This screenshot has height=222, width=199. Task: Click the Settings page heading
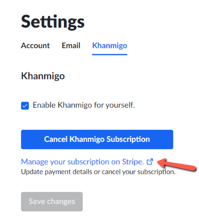(53, 22)
